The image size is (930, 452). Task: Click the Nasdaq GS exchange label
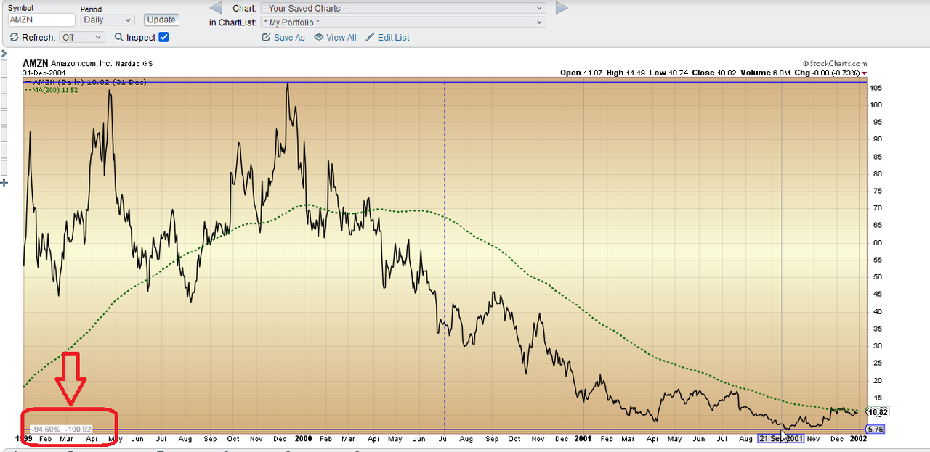[x=132, y=64]
